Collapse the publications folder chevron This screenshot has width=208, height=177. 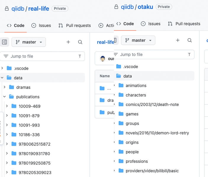pos(4,96)
